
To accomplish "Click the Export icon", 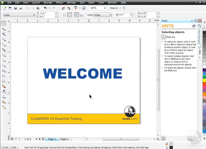I will point(69,8).
